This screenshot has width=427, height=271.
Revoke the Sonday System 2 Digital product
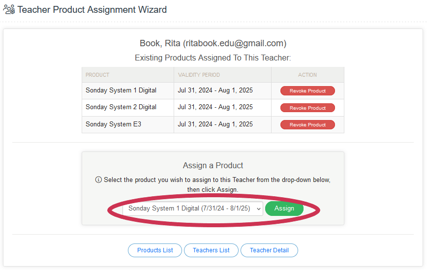point(307,108)
